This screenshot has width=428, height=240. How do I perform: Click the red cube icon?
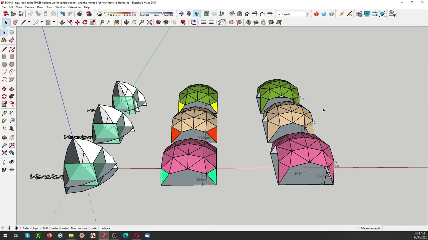coord(316,14)
